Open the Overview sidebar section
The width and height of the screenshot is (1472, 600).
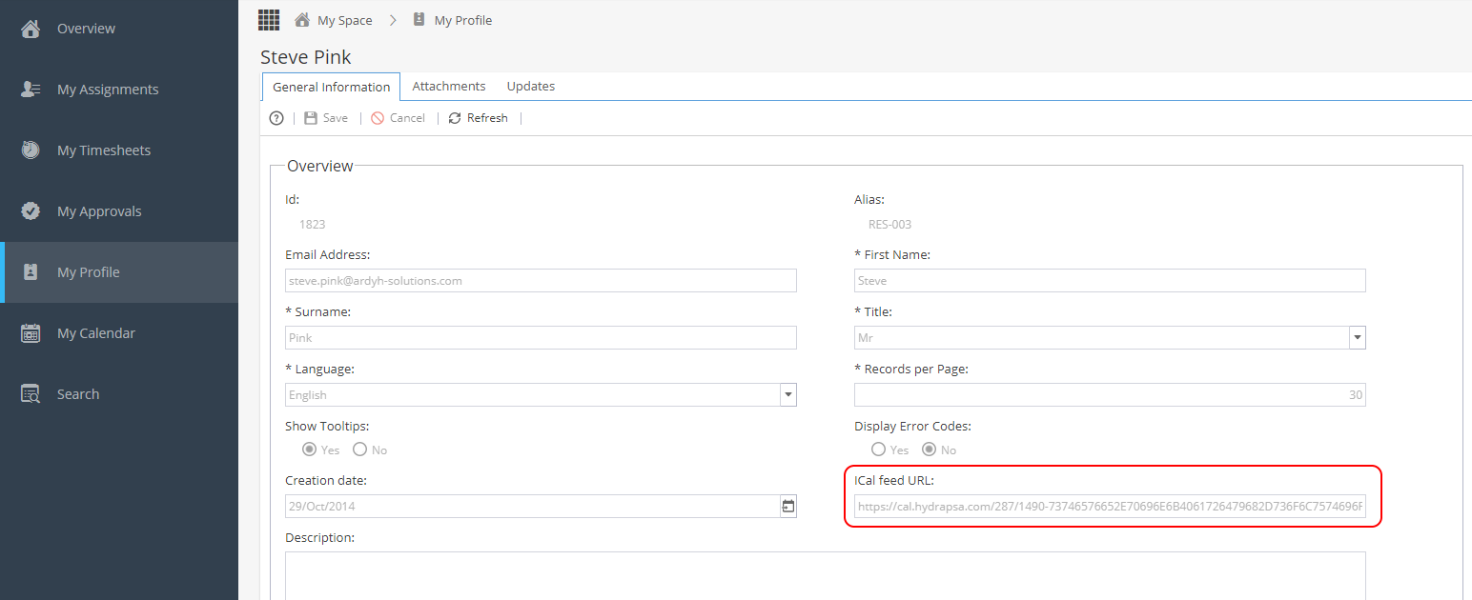pos(86,28)
